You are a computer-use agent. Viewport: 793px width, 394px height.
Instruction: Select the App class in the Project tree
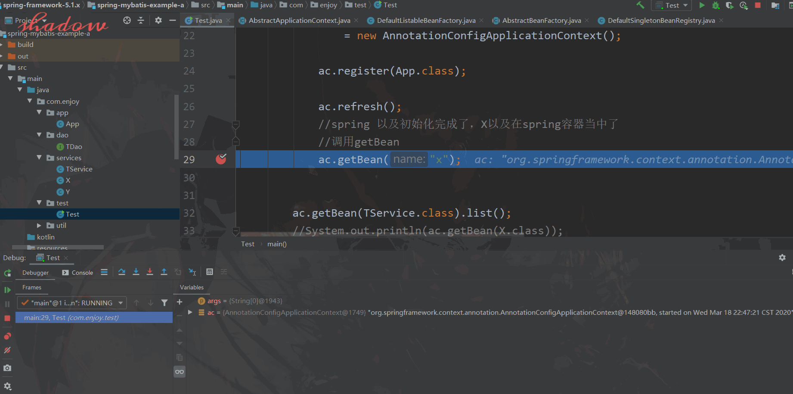click(68, 124)
